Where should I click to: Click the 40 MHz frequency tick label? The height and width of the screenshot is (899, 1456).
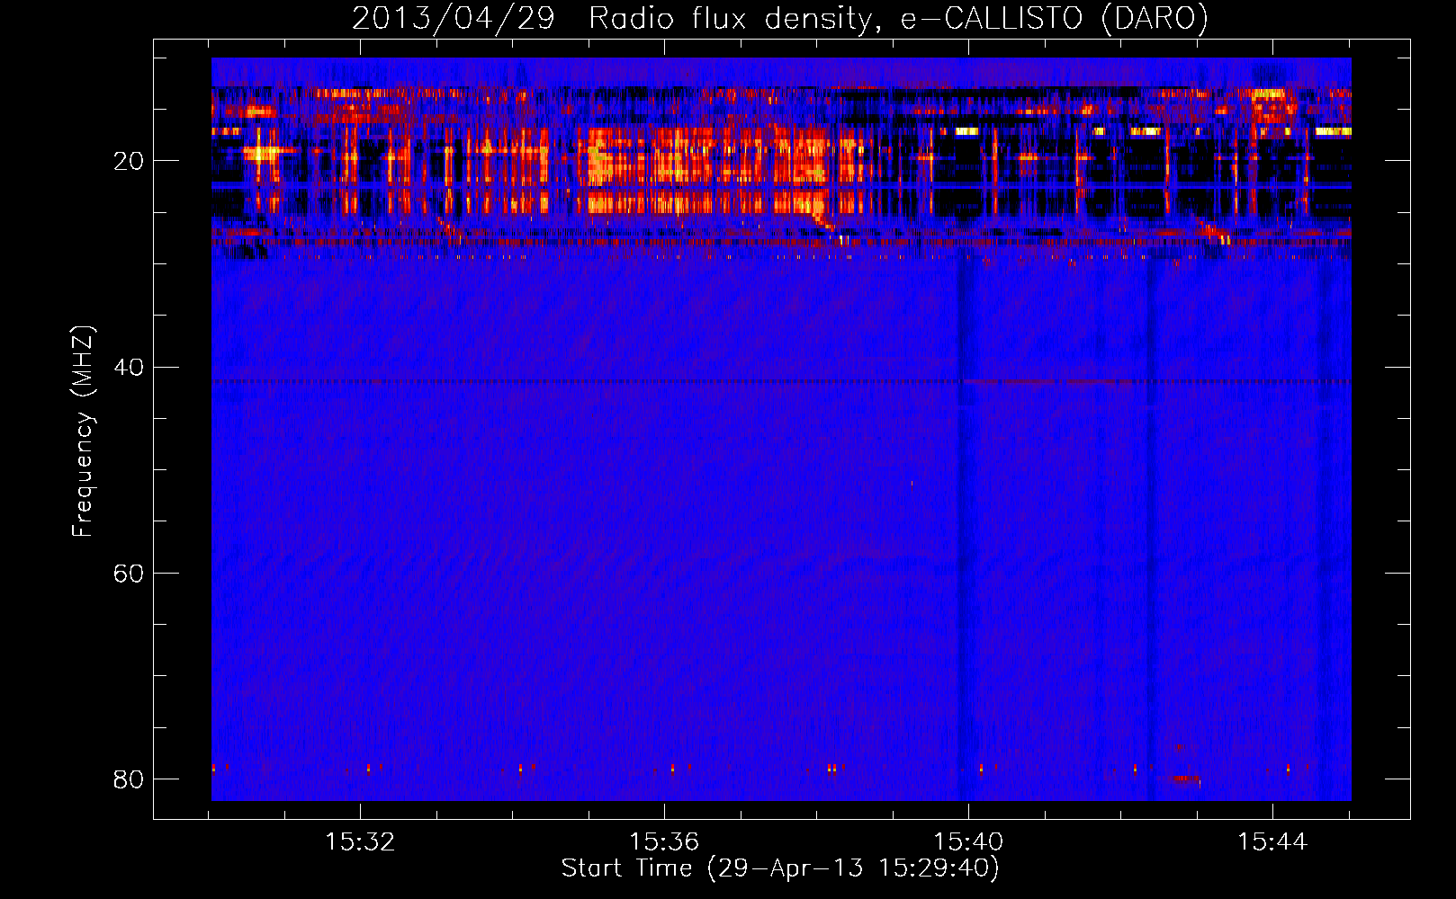129,367
